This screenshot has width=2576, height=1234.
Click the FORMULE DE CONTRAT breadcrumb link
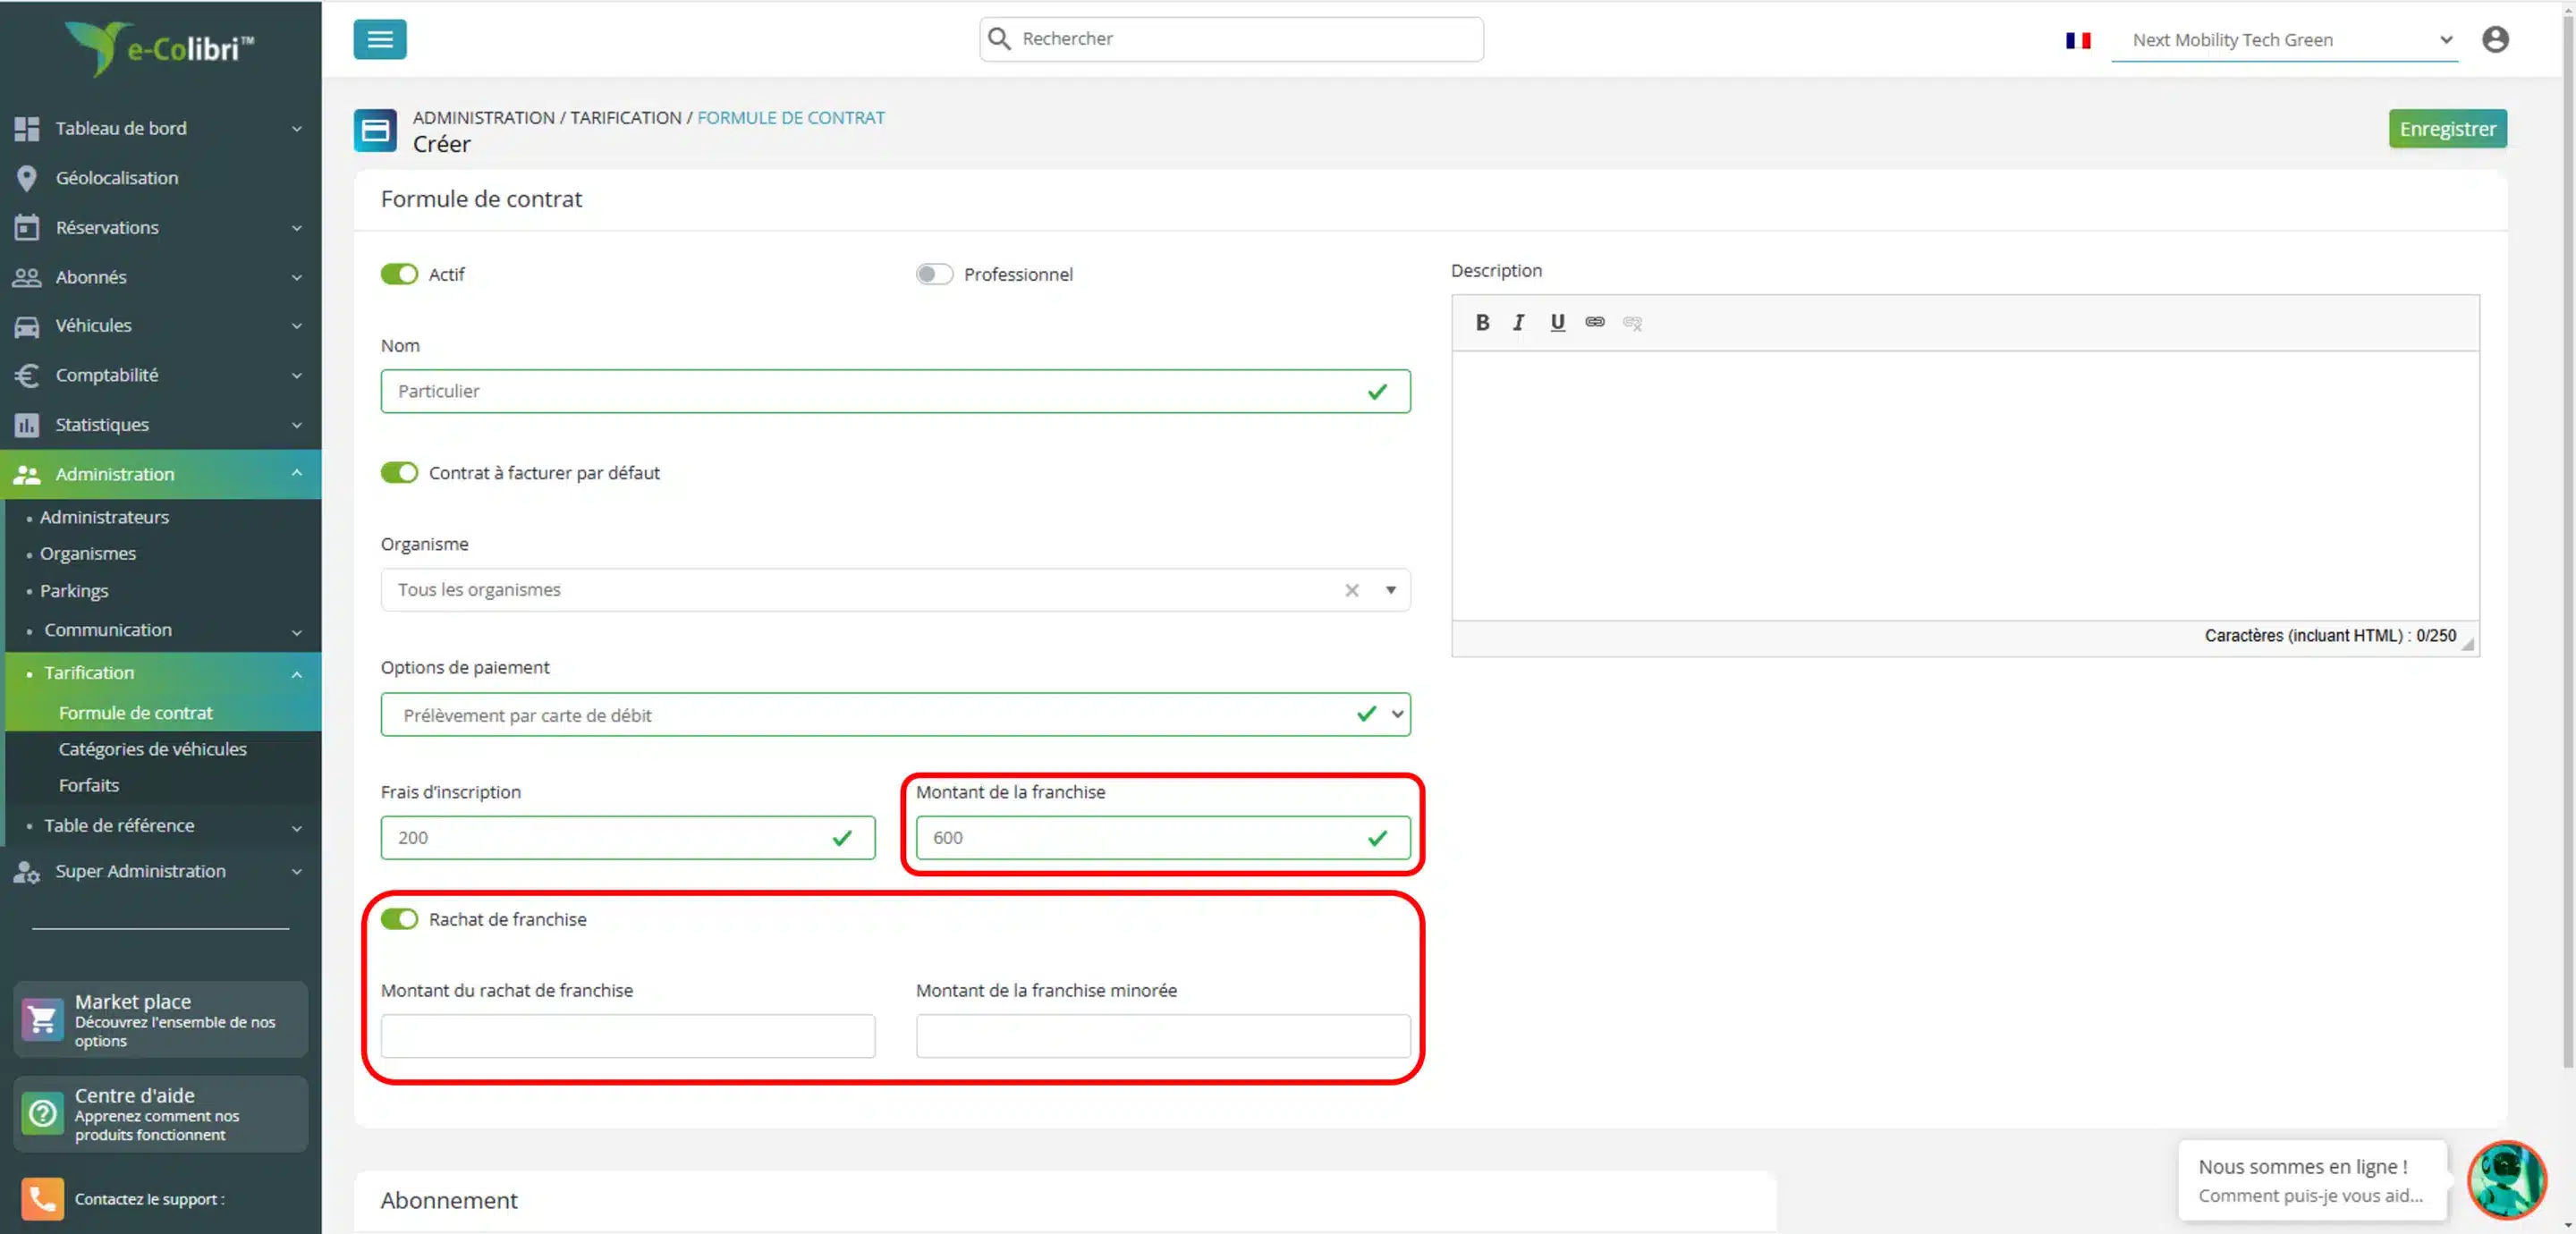(790, 117)
